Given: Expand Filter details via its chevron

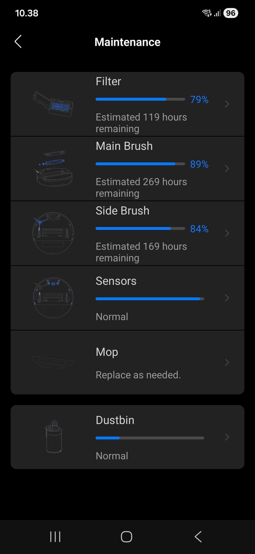Looking at the screenshot, I should tap(227, 104).
